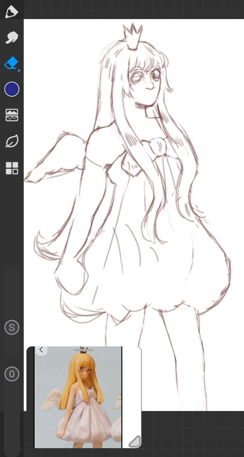
Task: Select the Smudge blend tool
Action: 12,37
